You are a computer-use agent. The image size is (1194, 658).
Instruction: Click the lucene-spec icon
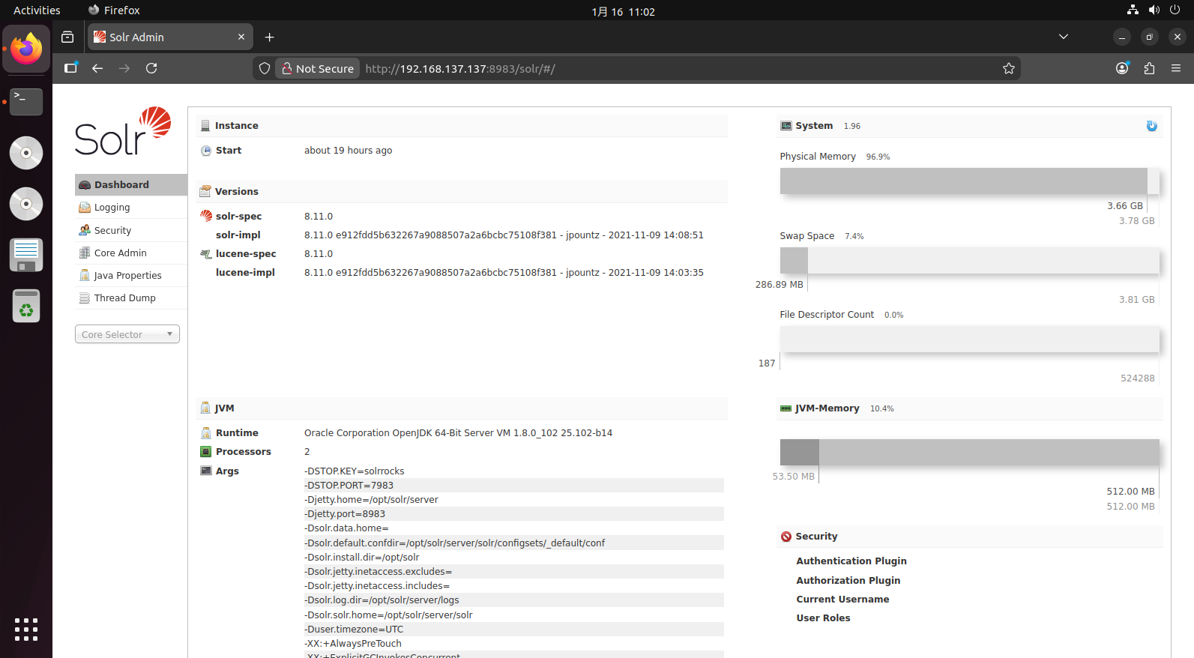tap(206, 254)
